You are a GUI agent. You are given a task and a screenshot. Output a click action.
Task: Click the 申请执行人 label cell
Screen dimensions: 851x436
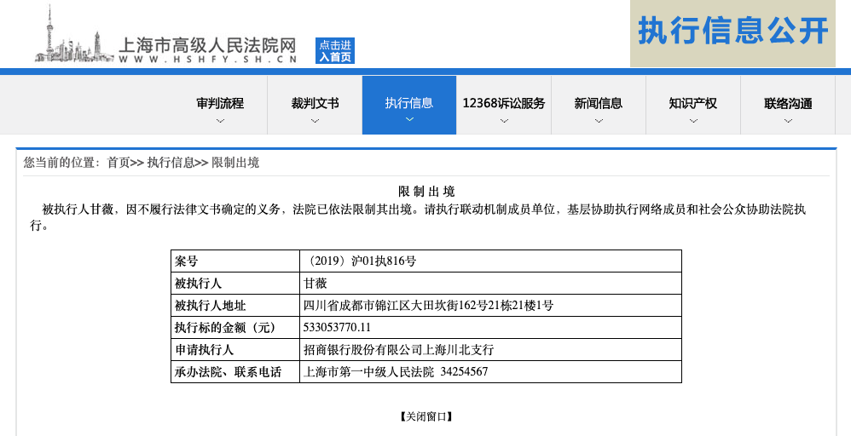[235, 350]
